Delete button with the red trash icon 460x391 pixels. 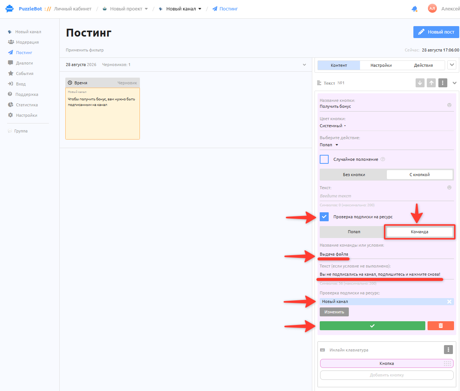[441, 326]
